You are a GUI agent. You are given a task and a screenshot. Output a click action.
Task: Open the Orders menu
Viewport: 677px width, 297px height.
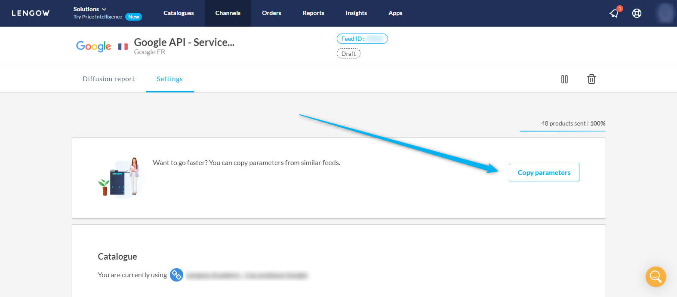pos(271,13)
